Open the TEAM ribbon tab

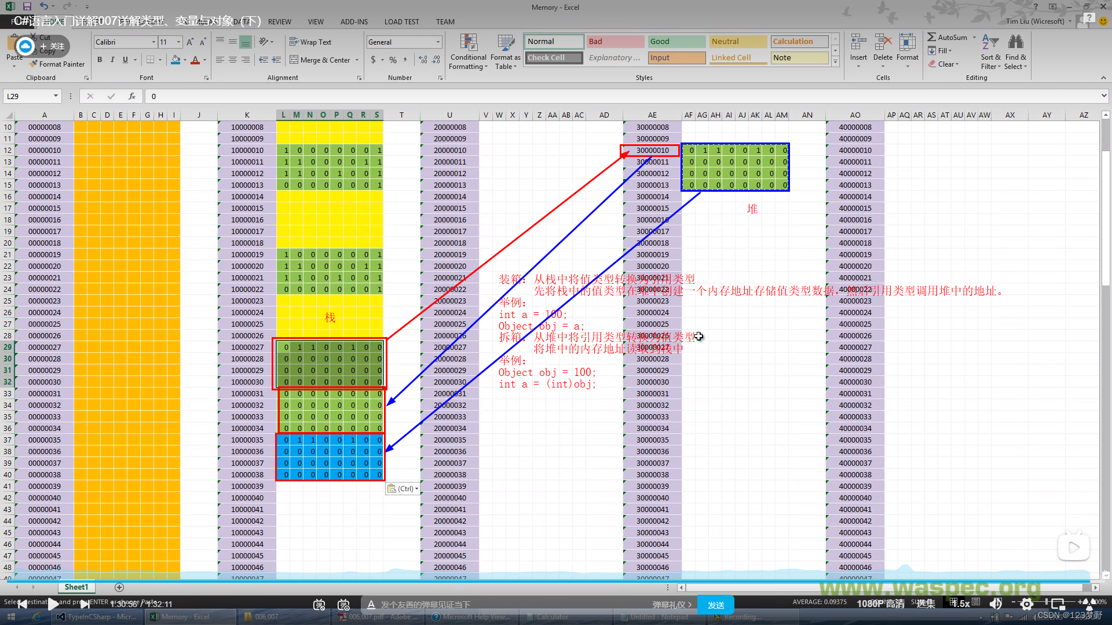(445, 22)
